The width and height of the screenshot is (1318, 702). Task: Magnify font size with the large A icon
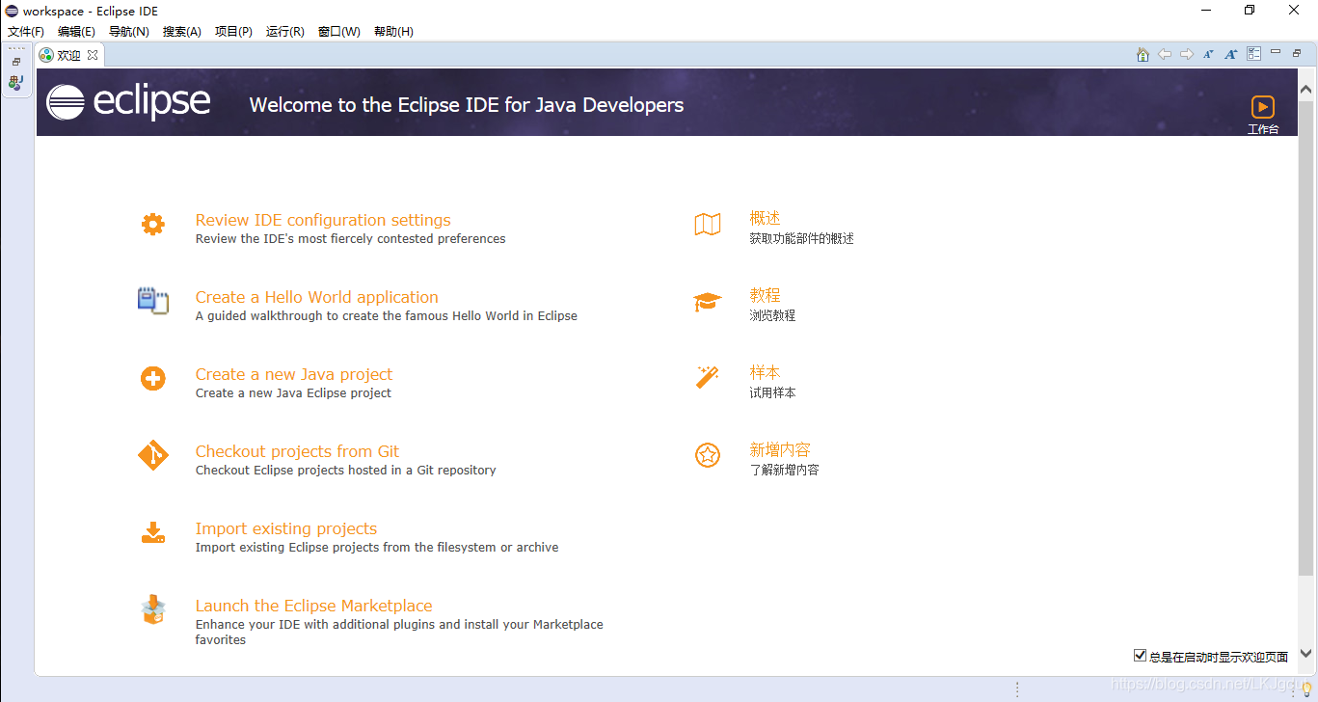pos(1231,55)
